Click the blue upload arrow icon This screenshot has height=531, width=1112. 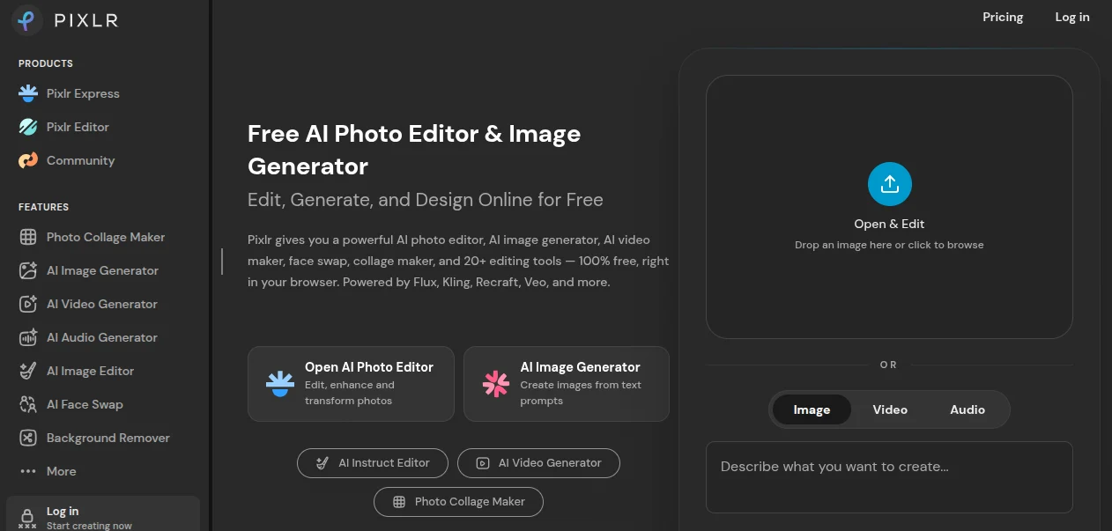point(889,184)
